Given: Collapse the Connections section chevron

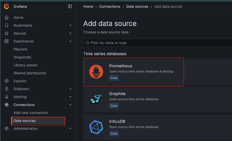Looking at the screenshot, I should (x=70, y=105).
